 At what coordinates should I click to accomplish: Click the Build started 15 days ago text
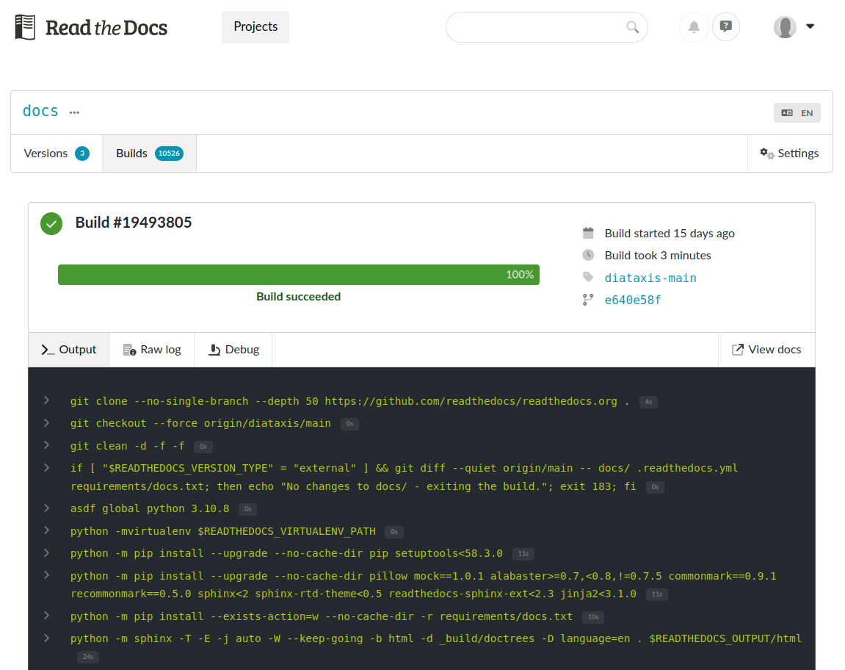(670, 233)
